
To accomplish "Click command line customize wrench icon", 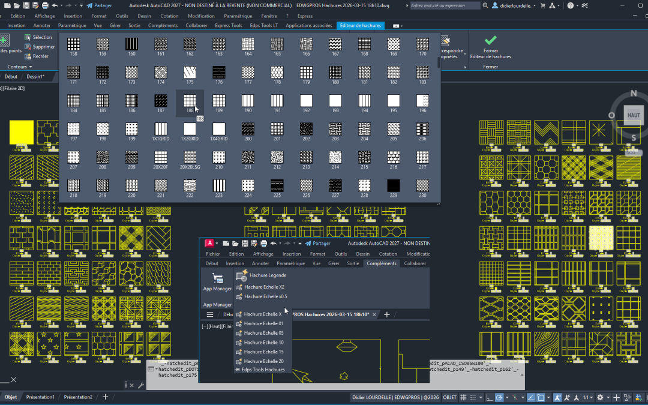I will [x=140, y=385].
